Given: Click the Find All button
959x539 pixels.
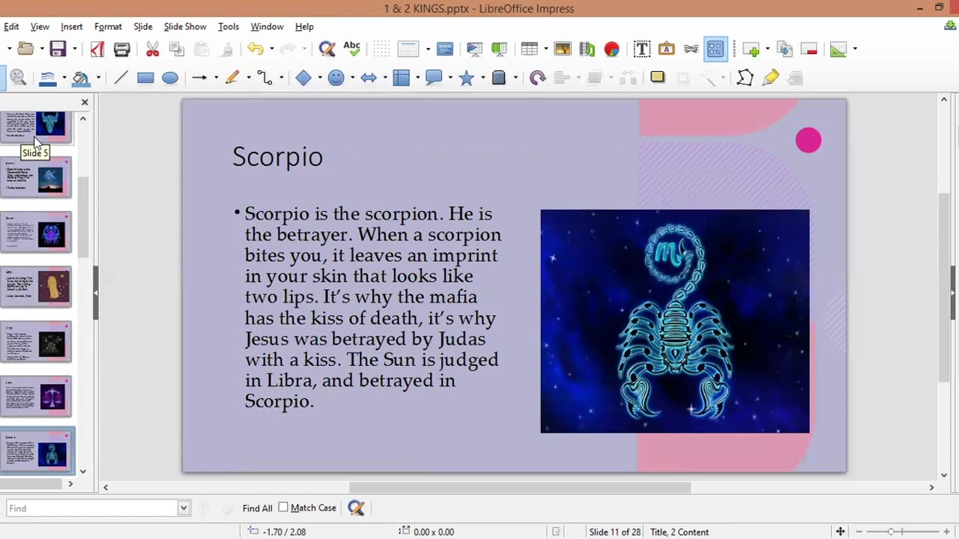Looking at the screenshot, I should 257,508.
